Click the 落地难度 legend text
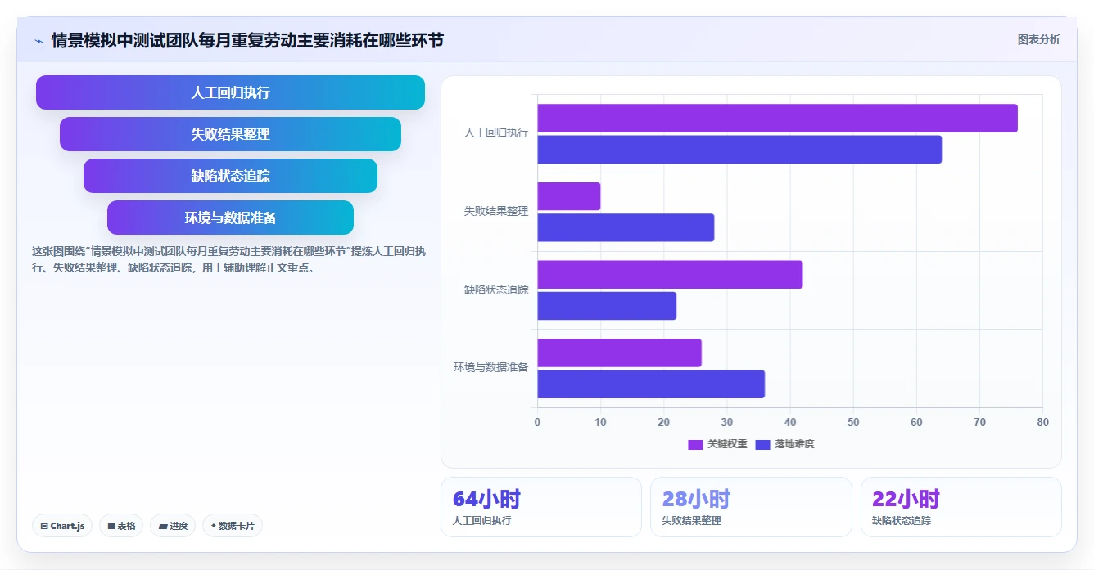 click(x=795, y=444)
